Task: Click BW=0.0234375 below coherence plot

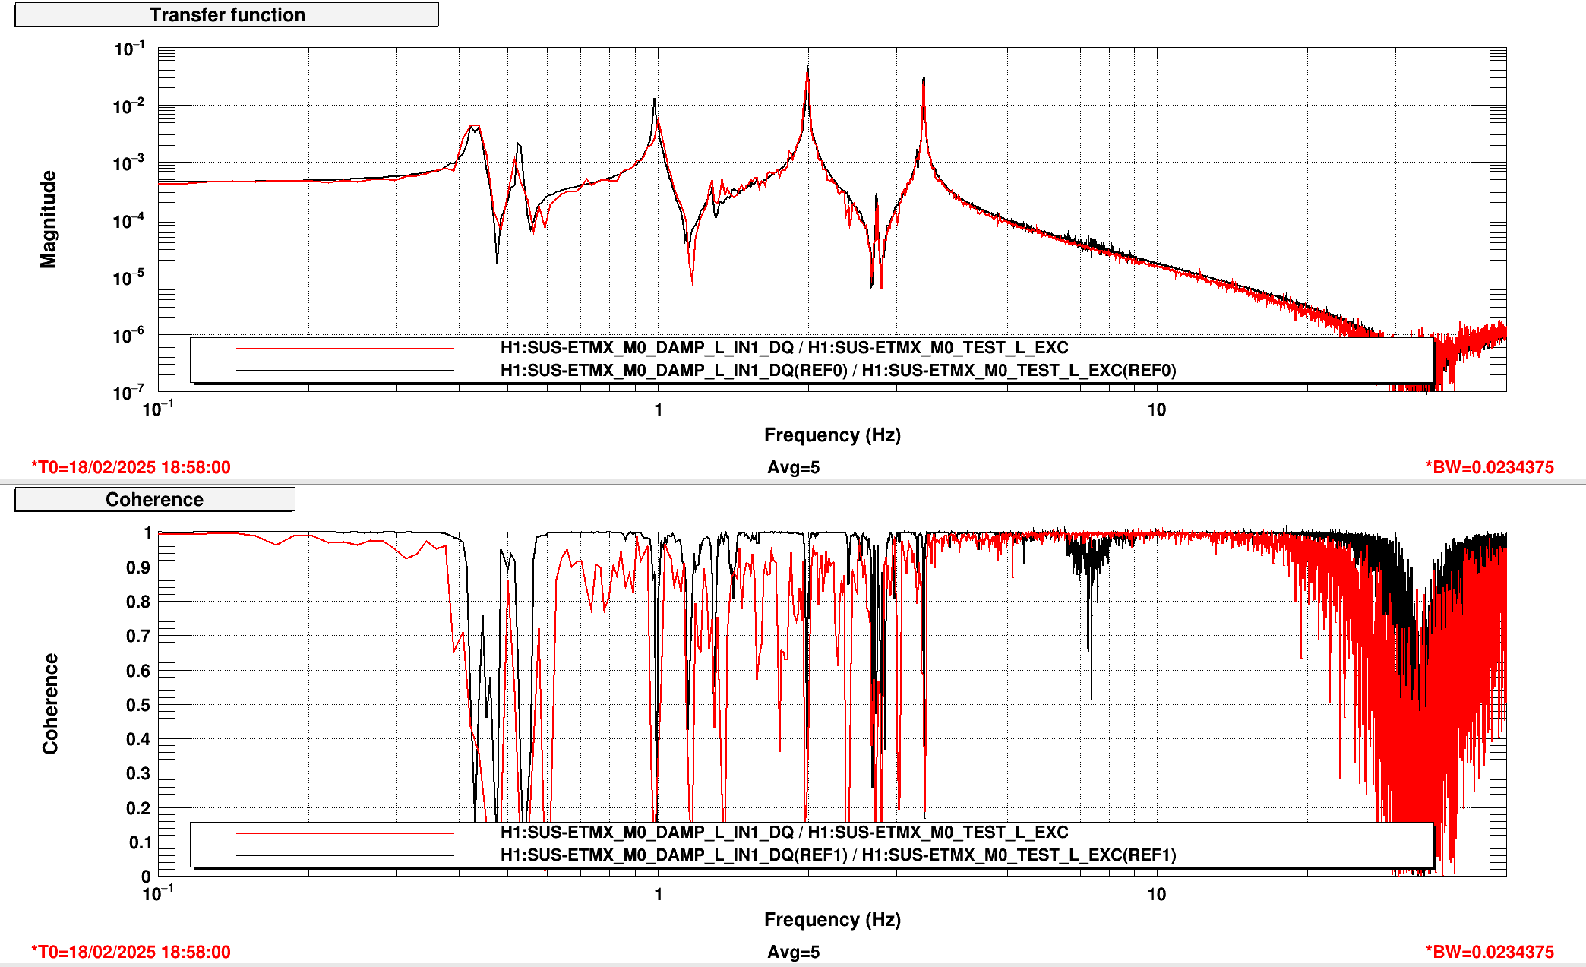Action: [x=1490, y=953]
